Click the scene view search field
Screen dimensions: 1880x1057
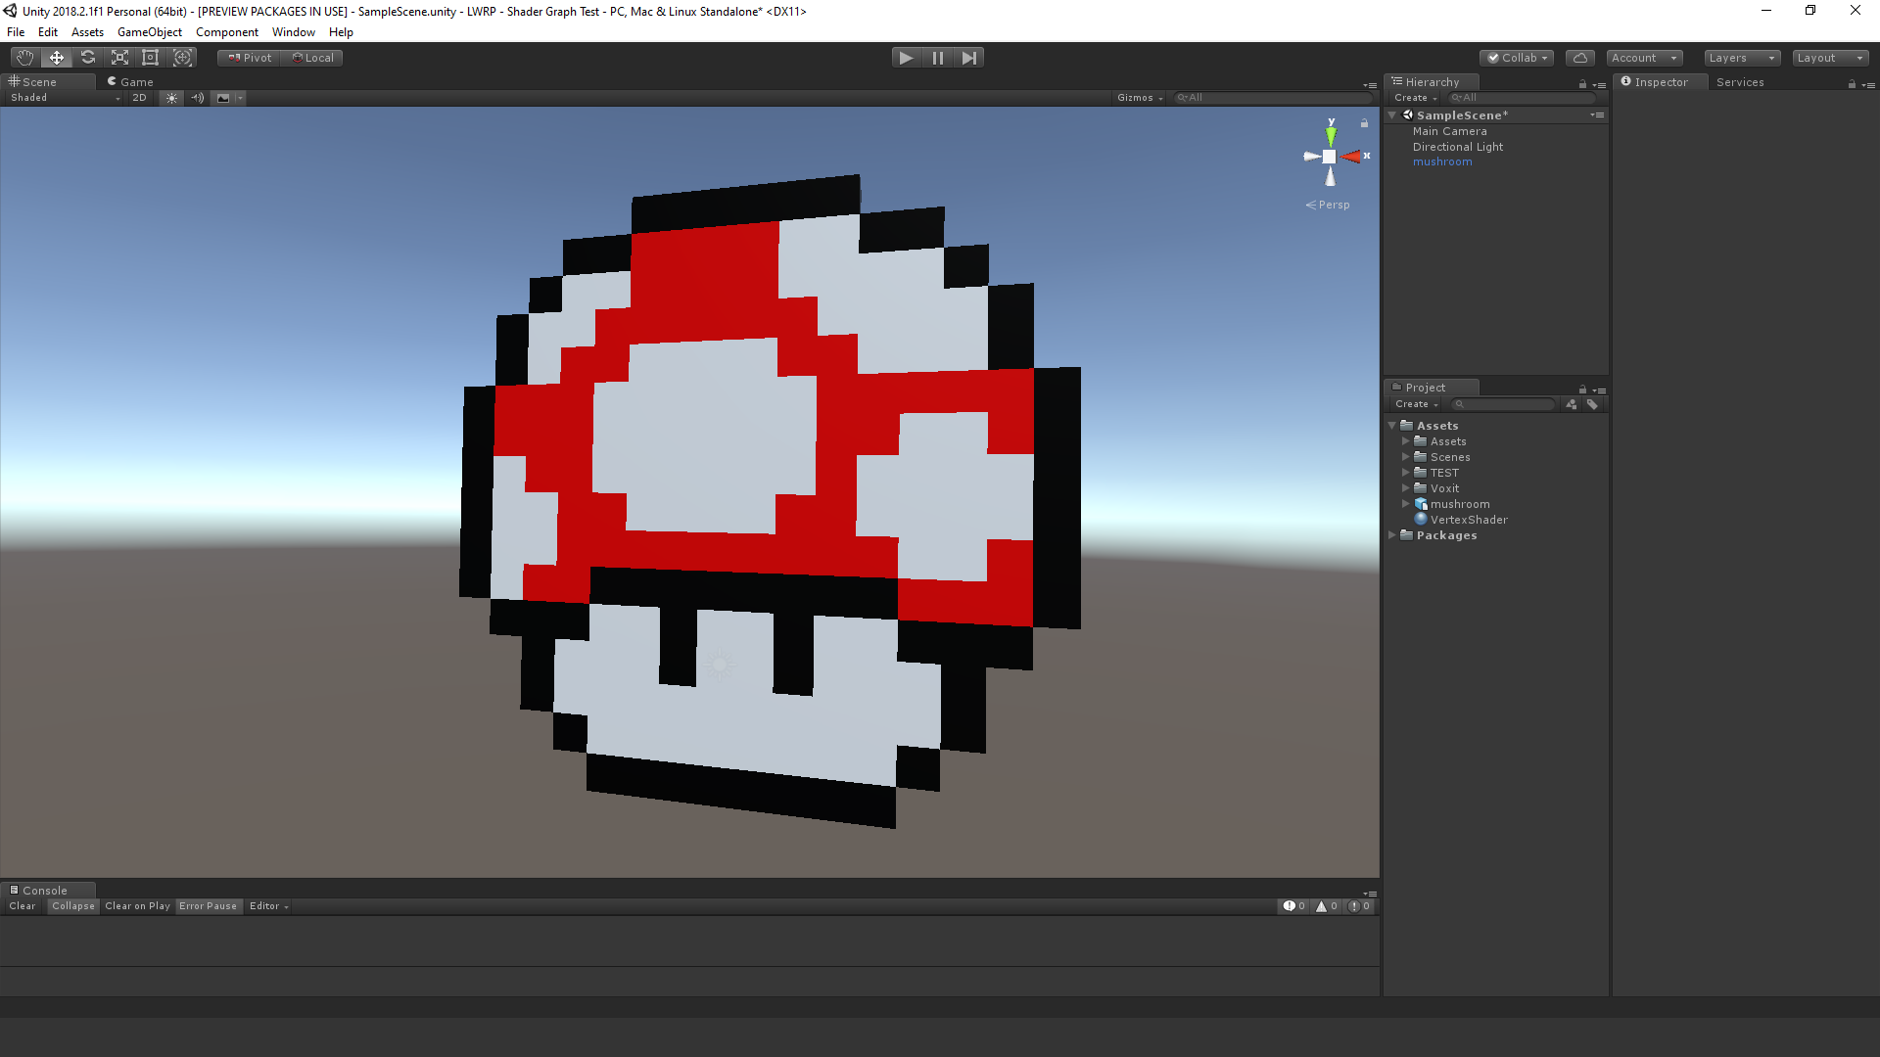[x=1273, y=98]
